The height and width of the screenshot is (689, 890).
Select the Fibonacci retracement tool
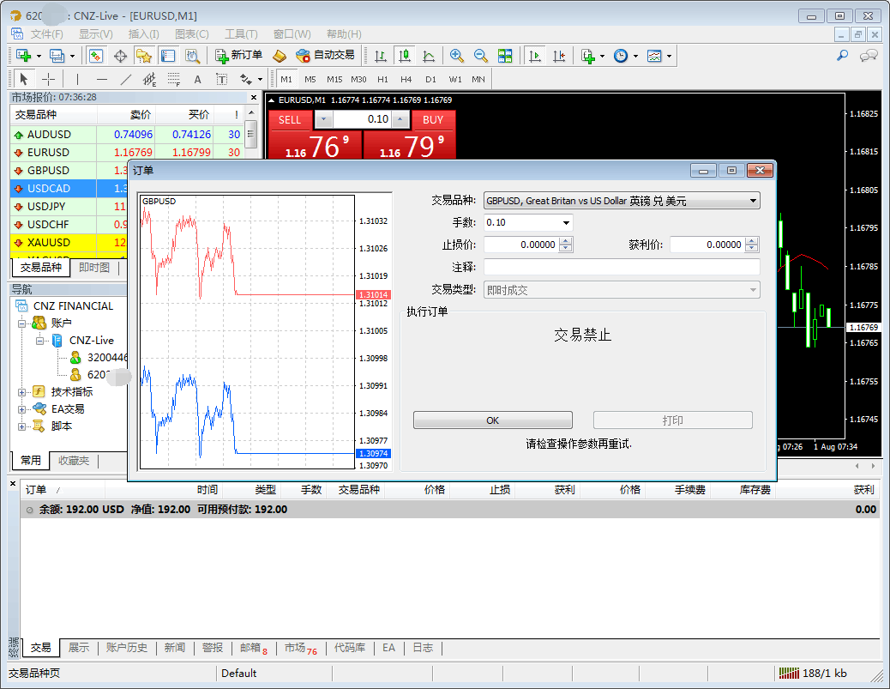(174, 79)
